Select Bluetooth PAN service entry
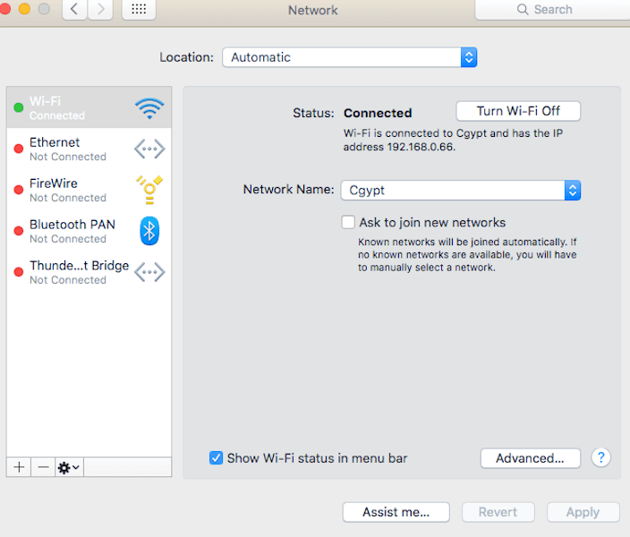The image size is (630, 537). coord(72,231)
